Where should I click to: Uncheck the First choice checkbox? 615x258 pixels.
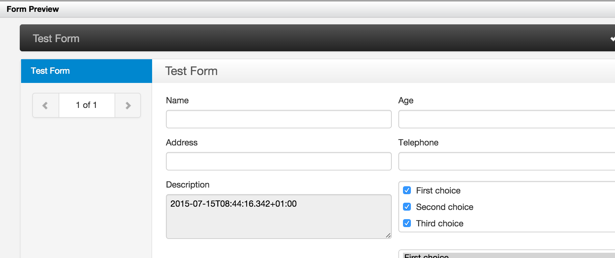pyautogui.click(x=407, y=191)
